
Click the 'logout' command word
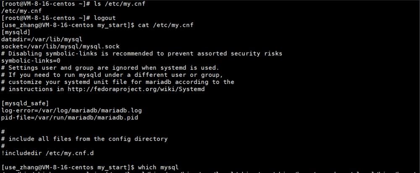point(105,18)
